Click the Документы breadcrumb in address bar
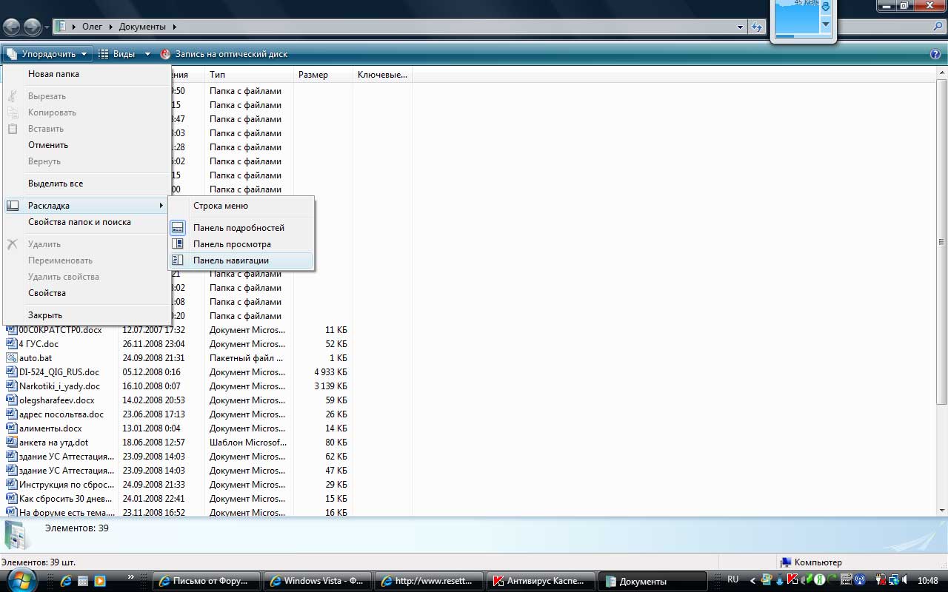948x592 pixels. coord(142,27)
